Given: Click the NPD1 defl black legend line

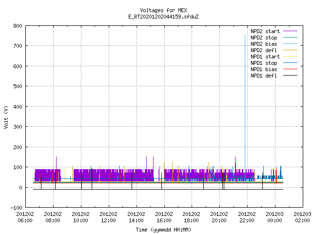Looking at the screenshot, I should [290, 76].
